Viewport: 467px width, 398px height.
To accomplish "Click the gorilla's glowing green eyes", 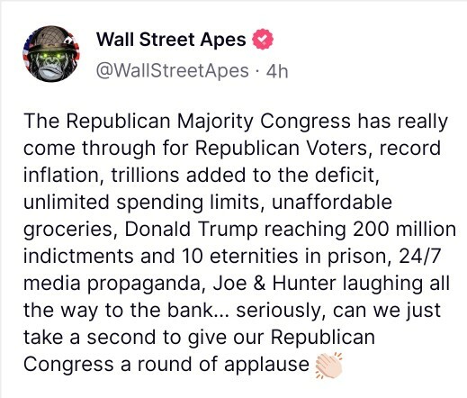I will (x=51, y=56).
